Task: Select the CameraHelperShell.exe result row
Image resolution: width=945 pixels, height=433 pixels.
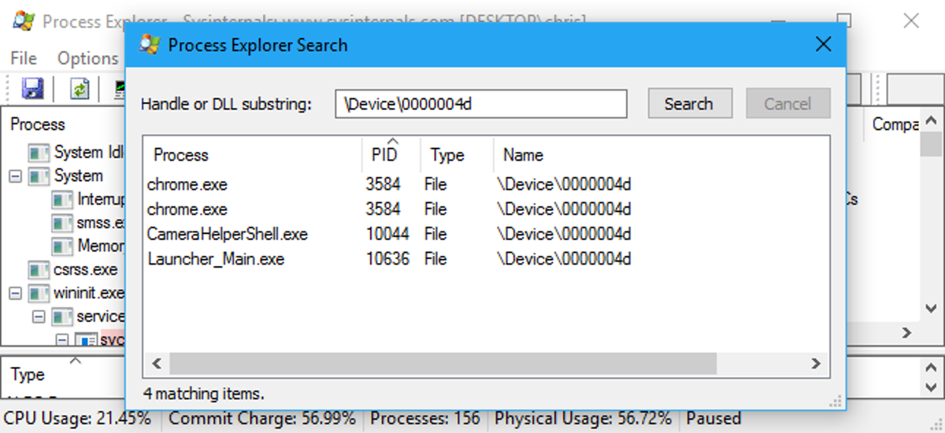Action: (x=485, y=235)
